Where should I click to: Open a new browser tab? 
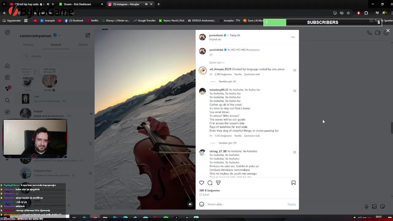pyautogui.click(x=158, y=4)
